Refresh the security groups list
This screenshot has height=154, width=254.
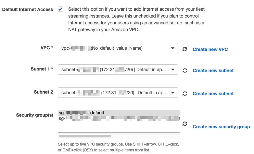tap(185, 124)
